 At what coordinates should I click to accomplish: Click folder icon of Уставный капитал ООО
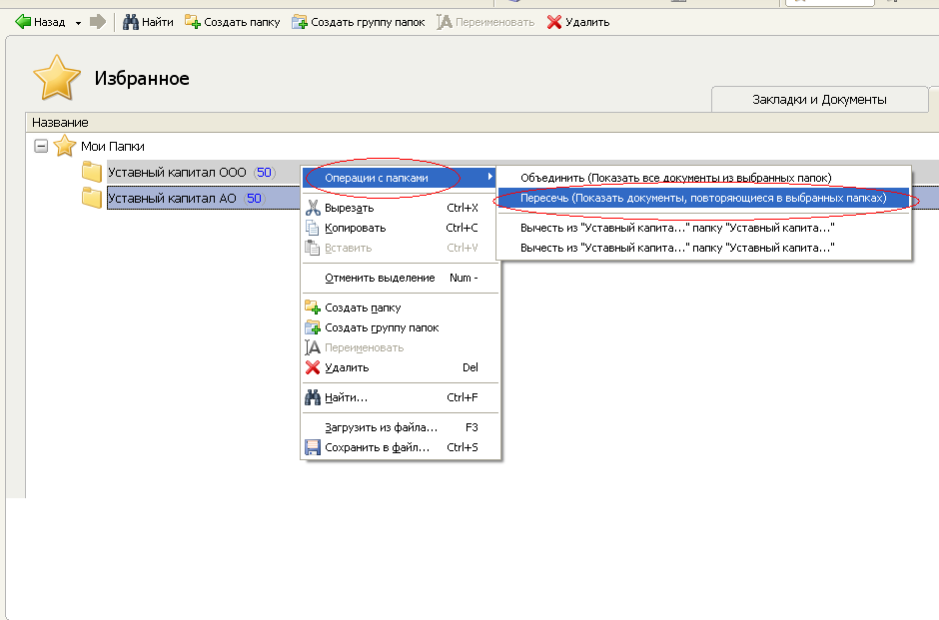tap(92, 172)
